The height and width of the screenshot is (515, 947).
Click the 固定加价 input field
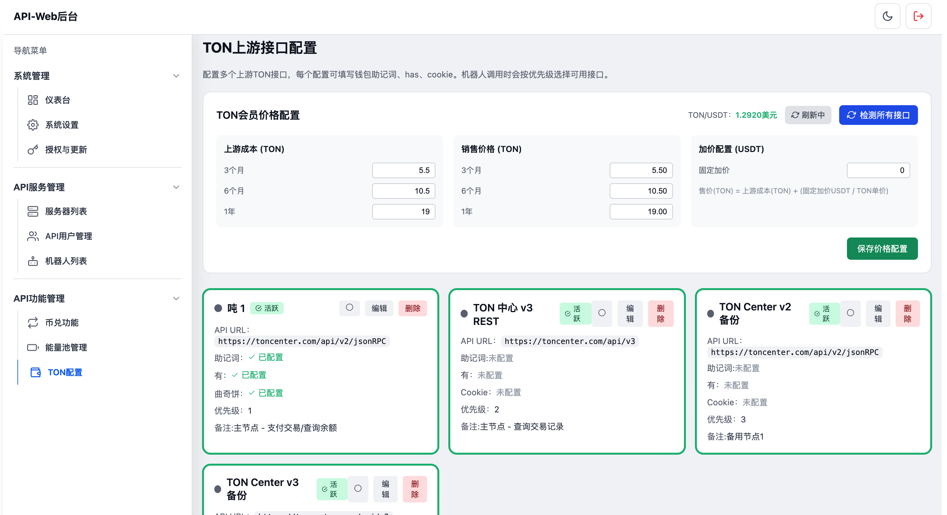tap(878, 170)
